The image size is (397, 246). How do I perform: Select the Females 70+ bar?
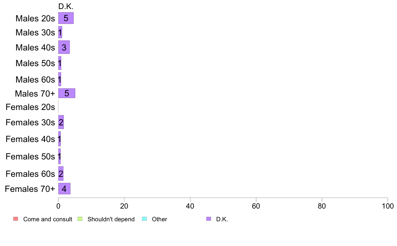[64, 189]
